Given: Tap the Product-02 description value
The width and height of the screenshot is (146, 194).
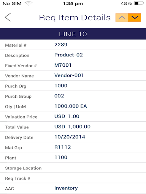Looking at the screenshot, I should click(68, 55).
